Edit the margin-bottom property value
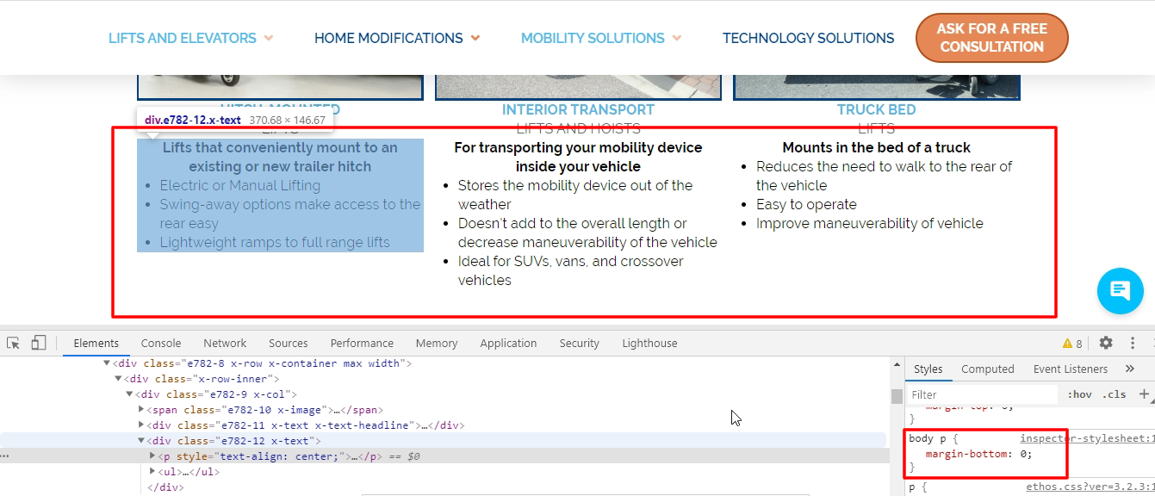The width and height of the screenshot is (1155, 496). point(1025,454)
